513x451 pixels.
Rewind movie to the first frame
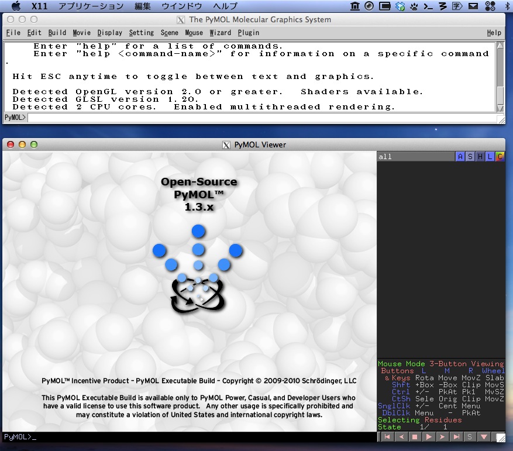point(387,436)
